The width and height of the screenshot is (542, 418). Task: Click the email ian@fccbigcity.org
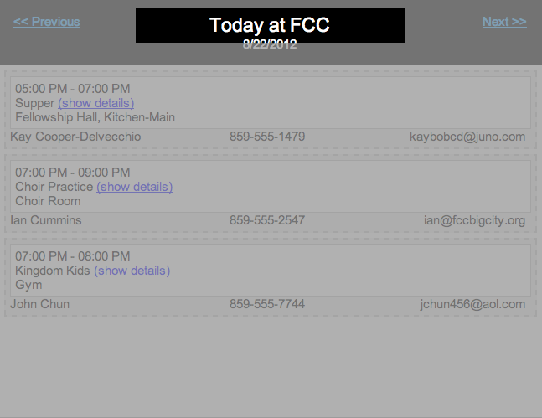click(x=474, y=220)
